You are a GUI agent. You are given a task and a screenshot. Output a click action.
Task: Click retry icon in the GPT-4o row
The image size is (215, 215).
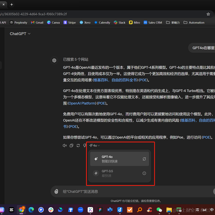pyautogui.click(x=144, y=159)
